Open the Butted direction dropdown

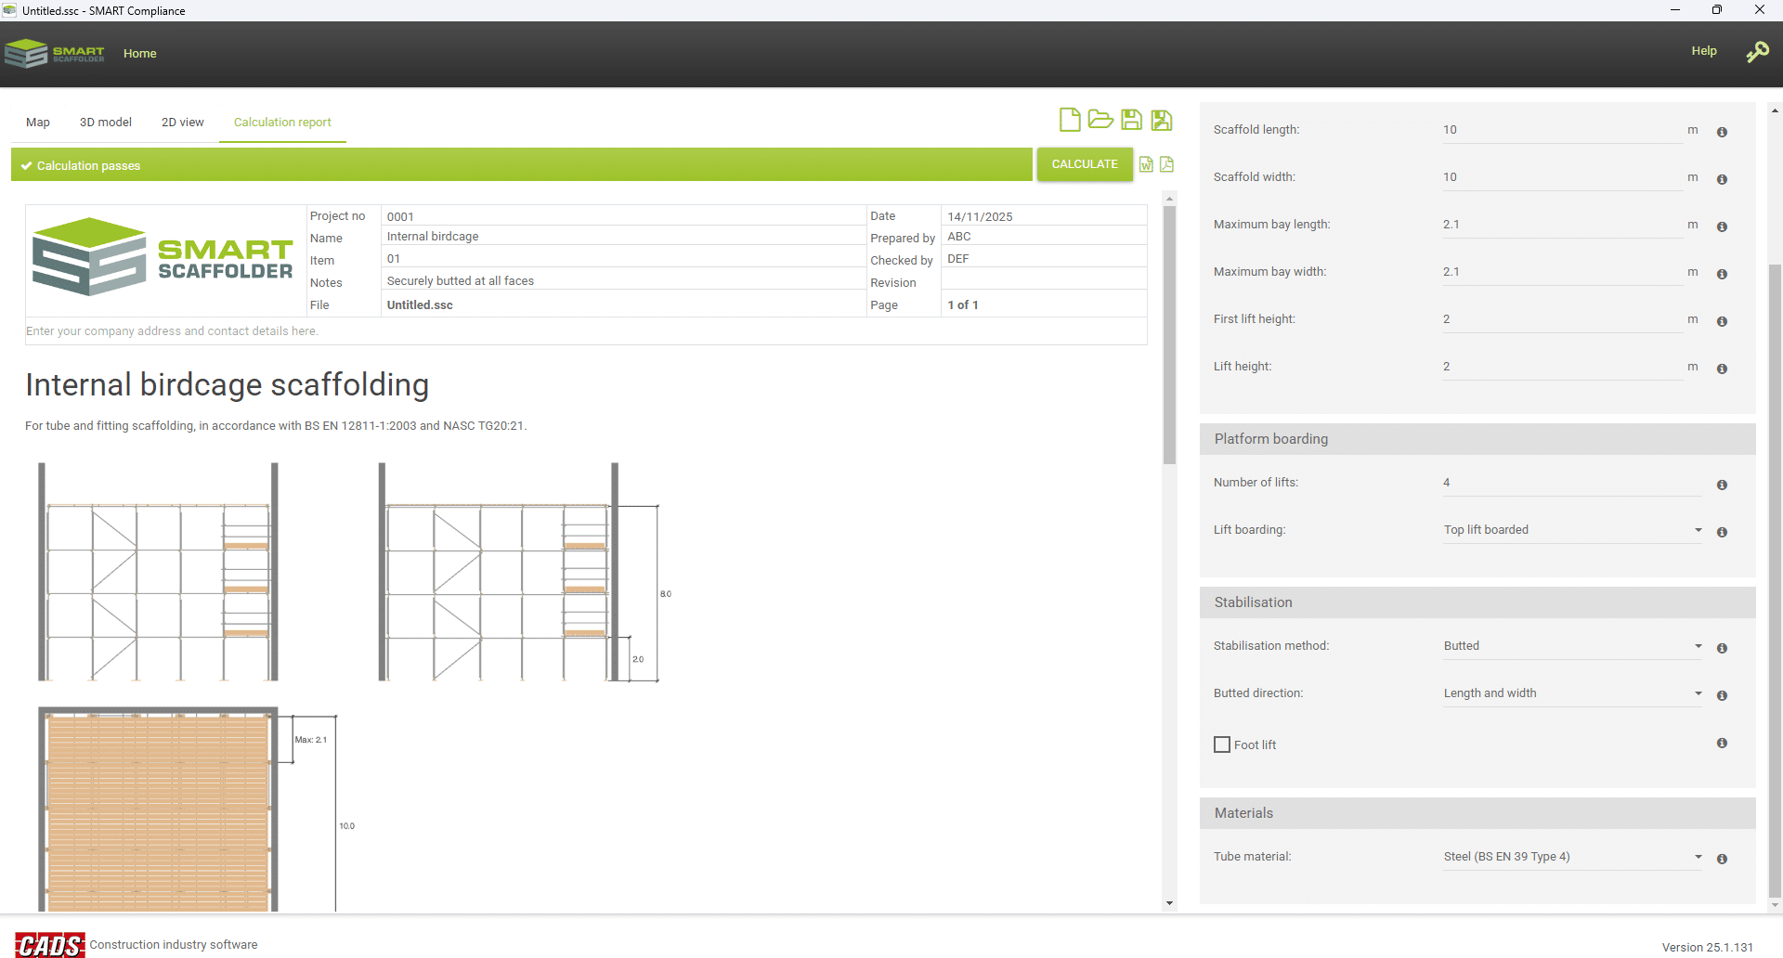point(1571,693)
